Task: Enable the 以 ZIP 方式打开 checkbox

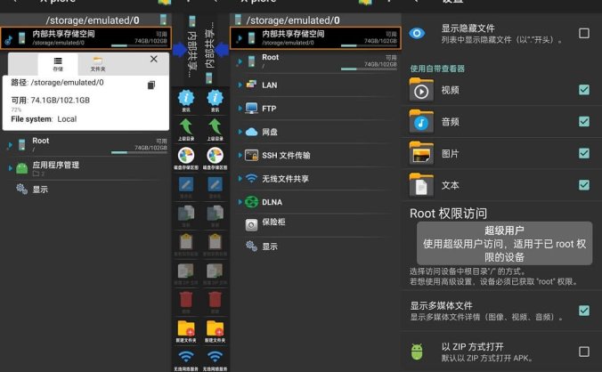Action: pyautogui.click(x=584, y=352)
